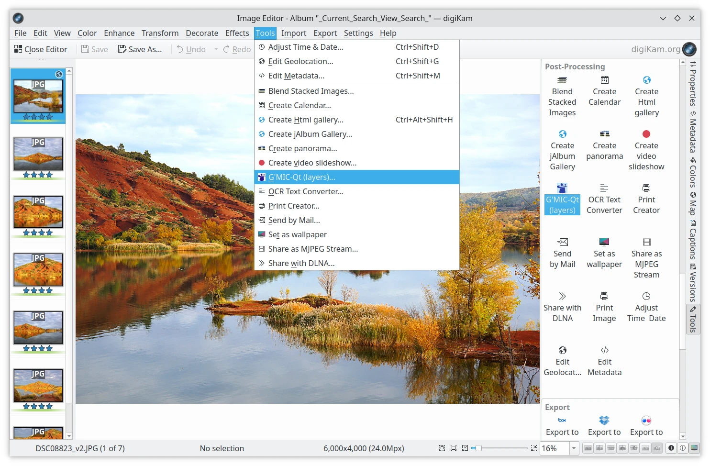The height and width of the screenshot is (466, 710).
Task: Click Save As in the toolbar
Action: pyautogui.click(x=140, y=49)
